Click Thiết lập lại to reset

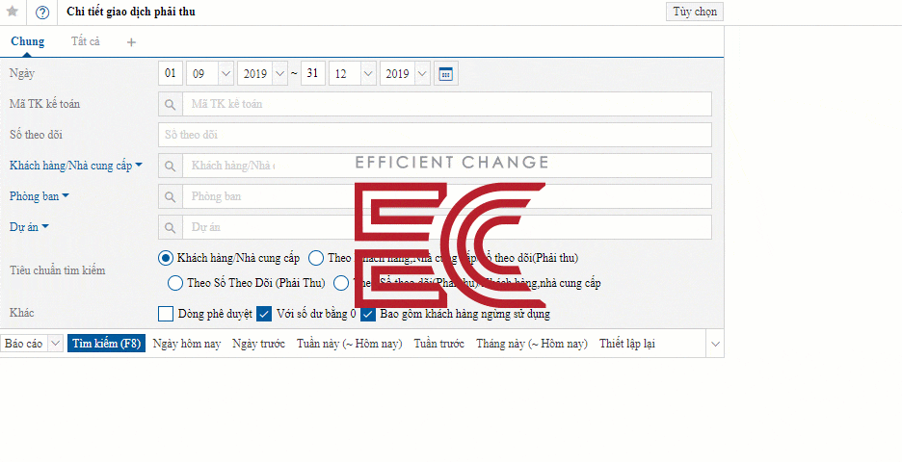627,344
